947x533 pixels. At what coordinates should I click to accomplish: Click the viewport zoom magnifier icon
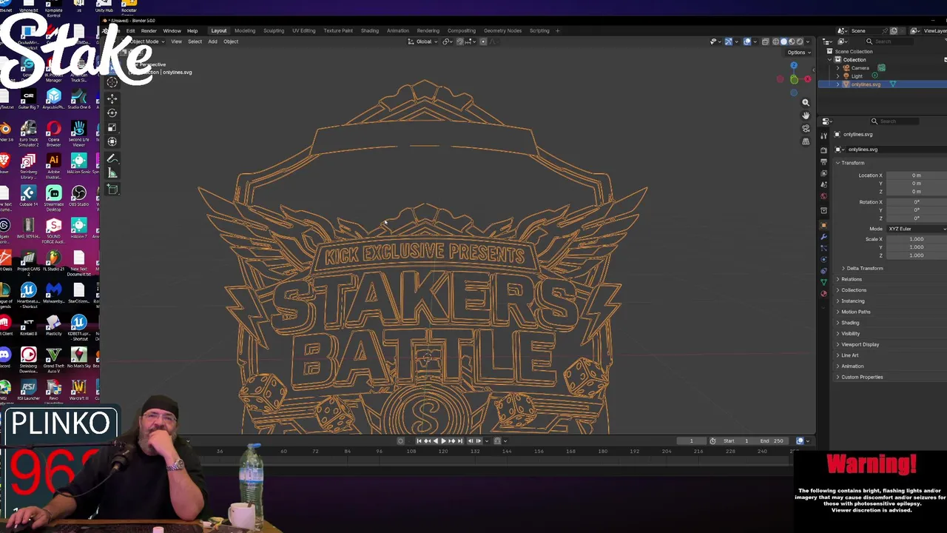806,102
